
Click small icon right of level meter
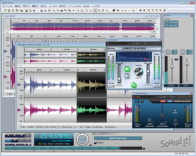pos(144,148)
